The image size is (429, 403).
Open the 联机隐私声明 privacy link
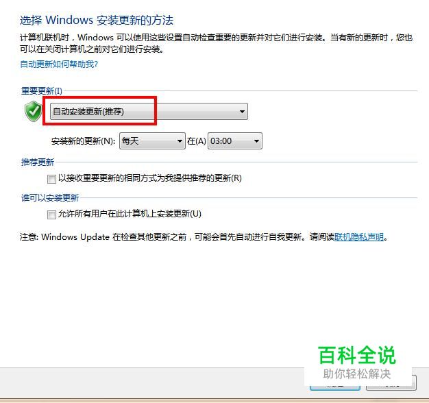(359, 237)
